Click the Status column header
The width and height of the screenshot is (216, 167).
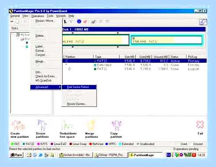pyautogui.click(x=178, y=57)
